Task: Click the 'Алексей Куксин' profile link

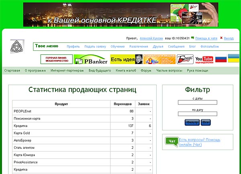Action: point(151,38)
